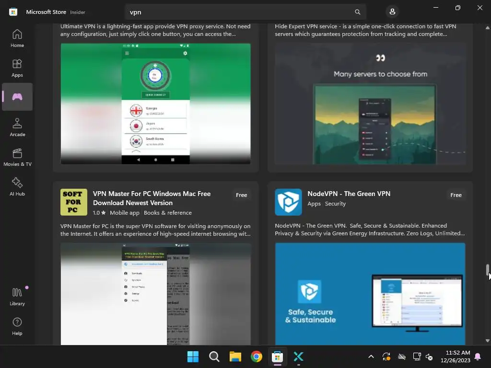Click the Microsoft Store logo icon
The height and width of the screenshot is (368, 491).
point(13,12)
